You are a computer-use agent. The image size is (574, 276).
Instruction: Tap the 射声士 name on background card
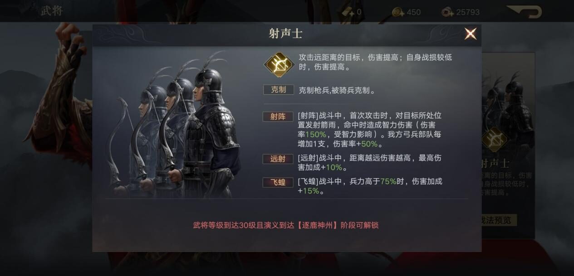(496, 163)
